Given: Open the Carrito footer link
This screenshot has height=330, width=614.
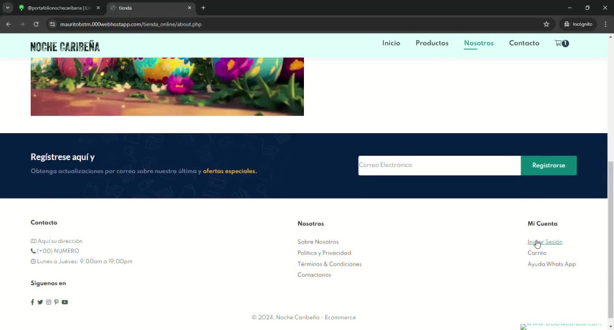Looking at the screenshot, I should (x=537, y=253).
